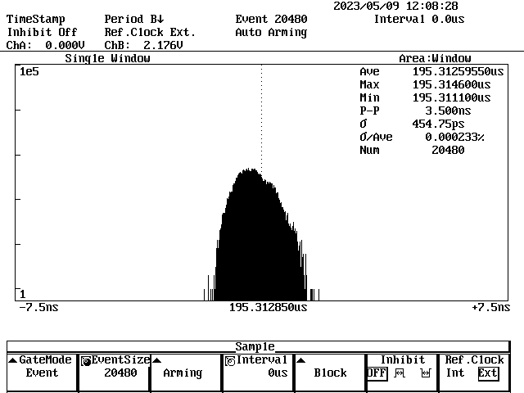This screenshot has width=524, height=393.
Task: Open the GateMode Event selection menu
Action: pos(43,373)
